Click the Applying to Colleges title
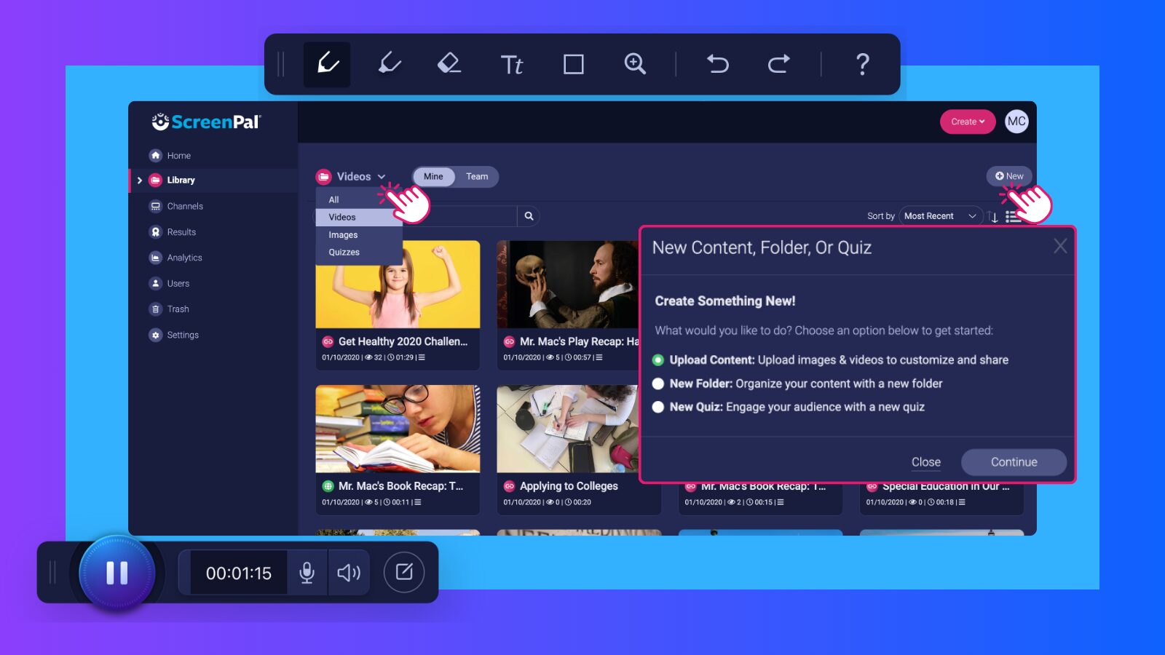 [x=569, y=486]
